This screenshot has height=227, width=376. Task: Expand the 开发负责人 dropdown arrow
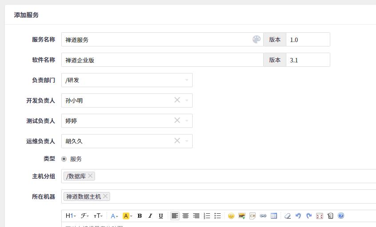pyautogui.click(x=187, y=100)
